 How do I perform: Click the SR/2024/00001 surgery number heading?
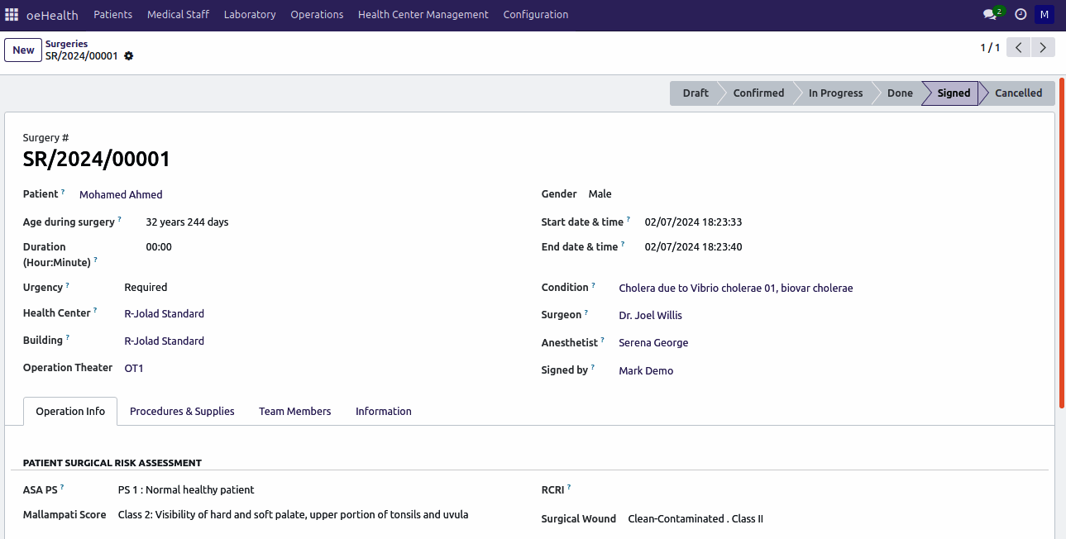click(x=97, y=160)
